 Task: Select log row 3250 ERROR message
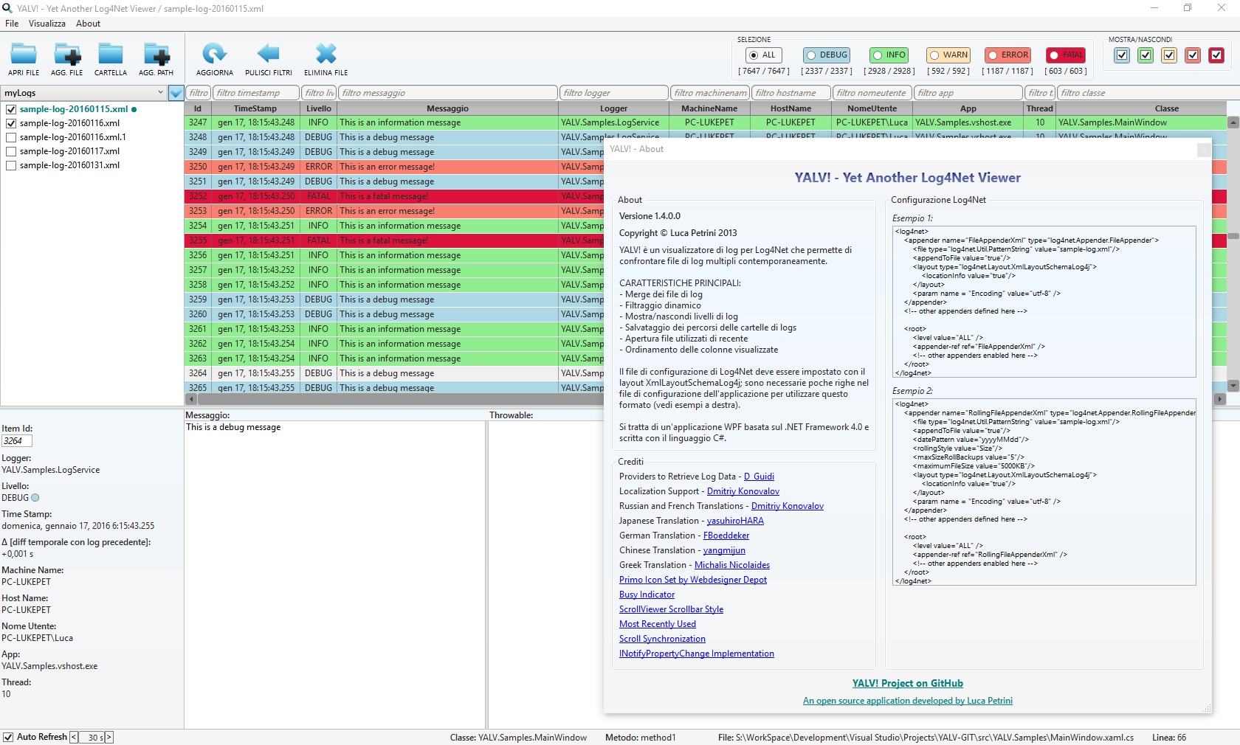point(394,167)
